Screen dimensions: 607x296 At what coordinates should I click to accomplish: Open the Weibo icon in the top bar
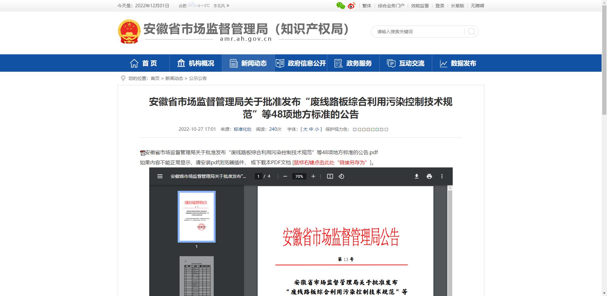point(351,5)
